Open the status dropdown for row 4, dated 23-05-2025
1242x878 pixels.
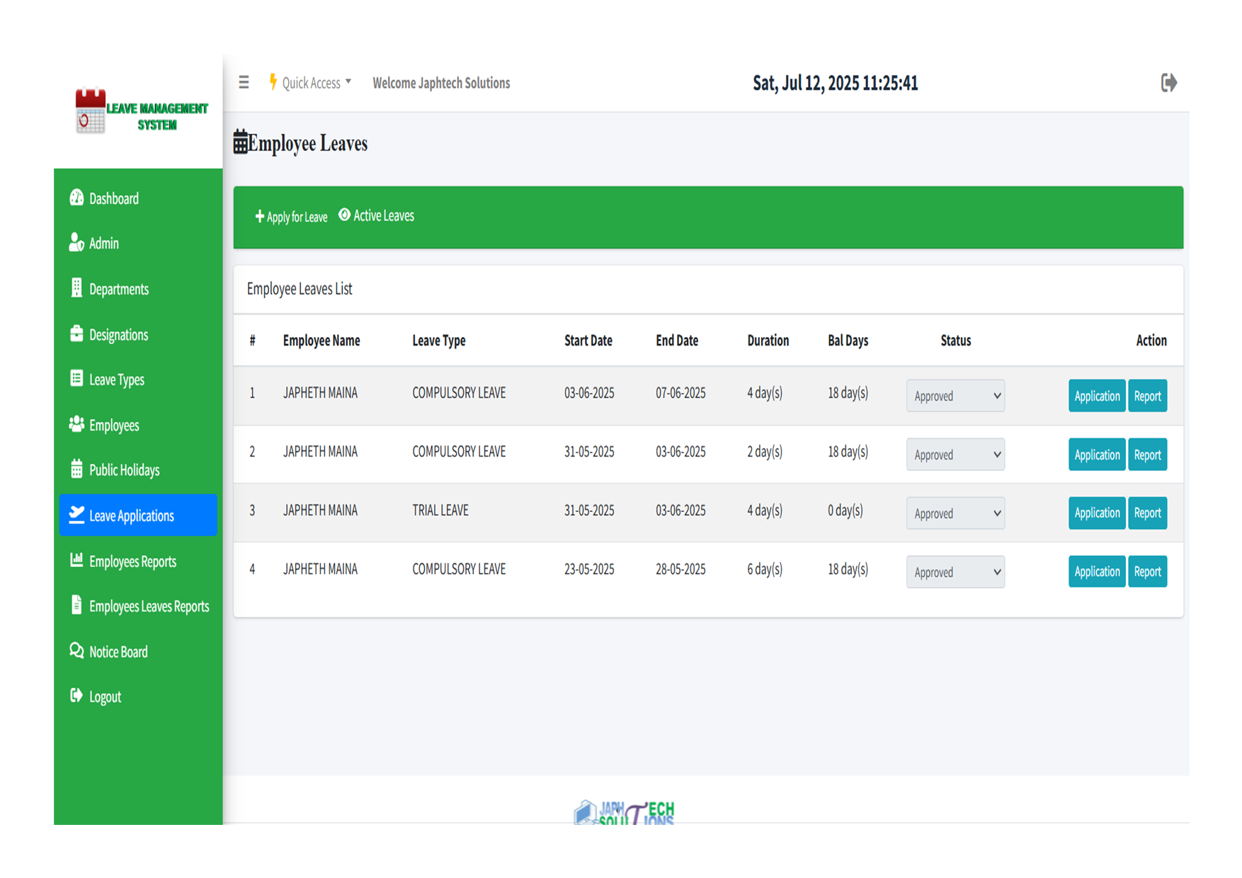[955, 572]
